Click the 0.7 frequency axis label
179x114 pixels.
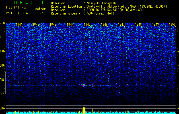pyautogui.click(x=2, y=94)
